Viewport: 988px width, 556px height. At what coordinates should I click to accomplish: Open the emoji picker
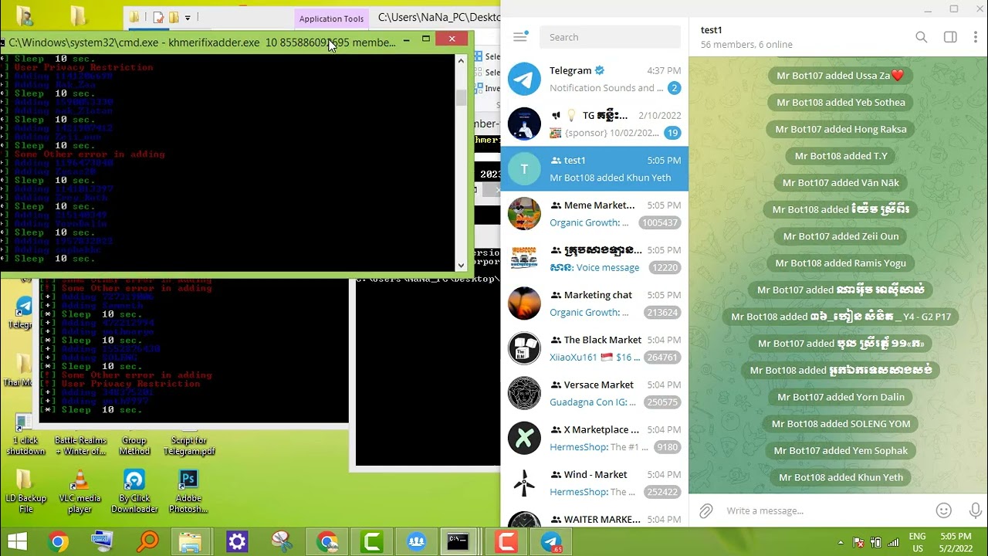[943, 510]
